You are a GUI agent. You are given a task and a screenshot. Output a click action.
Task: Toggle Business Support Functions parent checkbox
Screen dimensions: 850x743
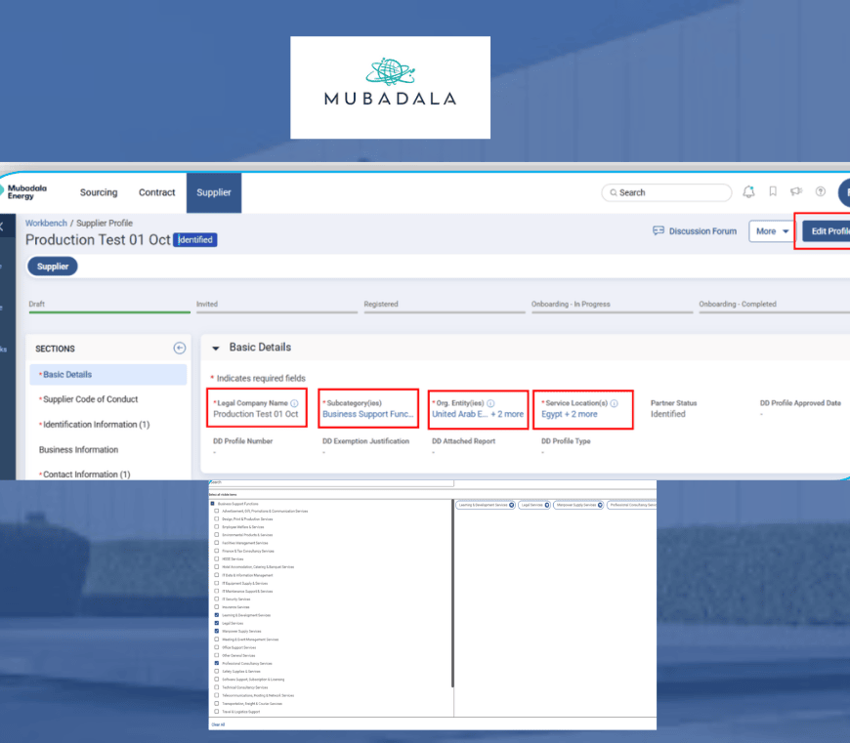point(213,503)
